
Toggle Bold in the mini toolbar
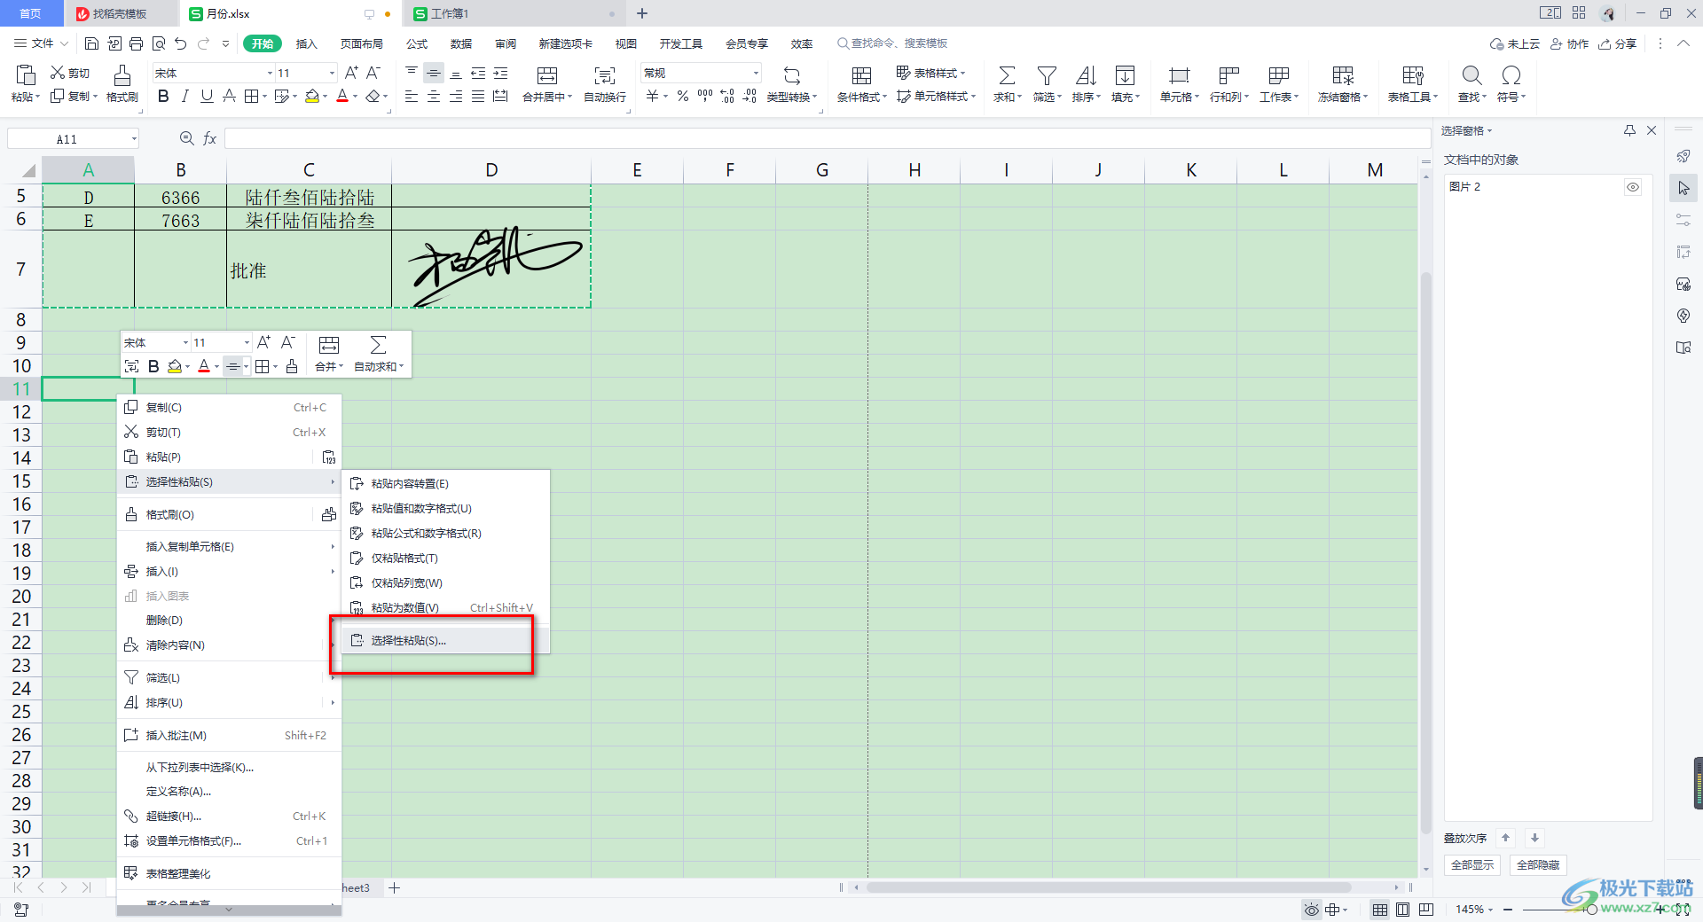153,366
